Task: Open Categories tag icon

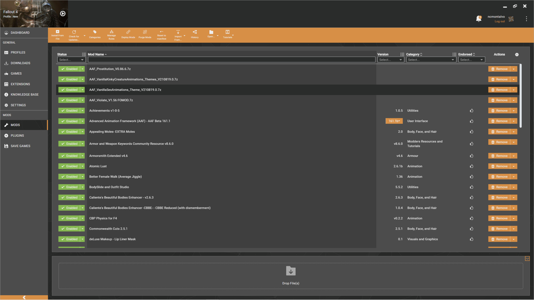Action: click(x=95, y=32)
